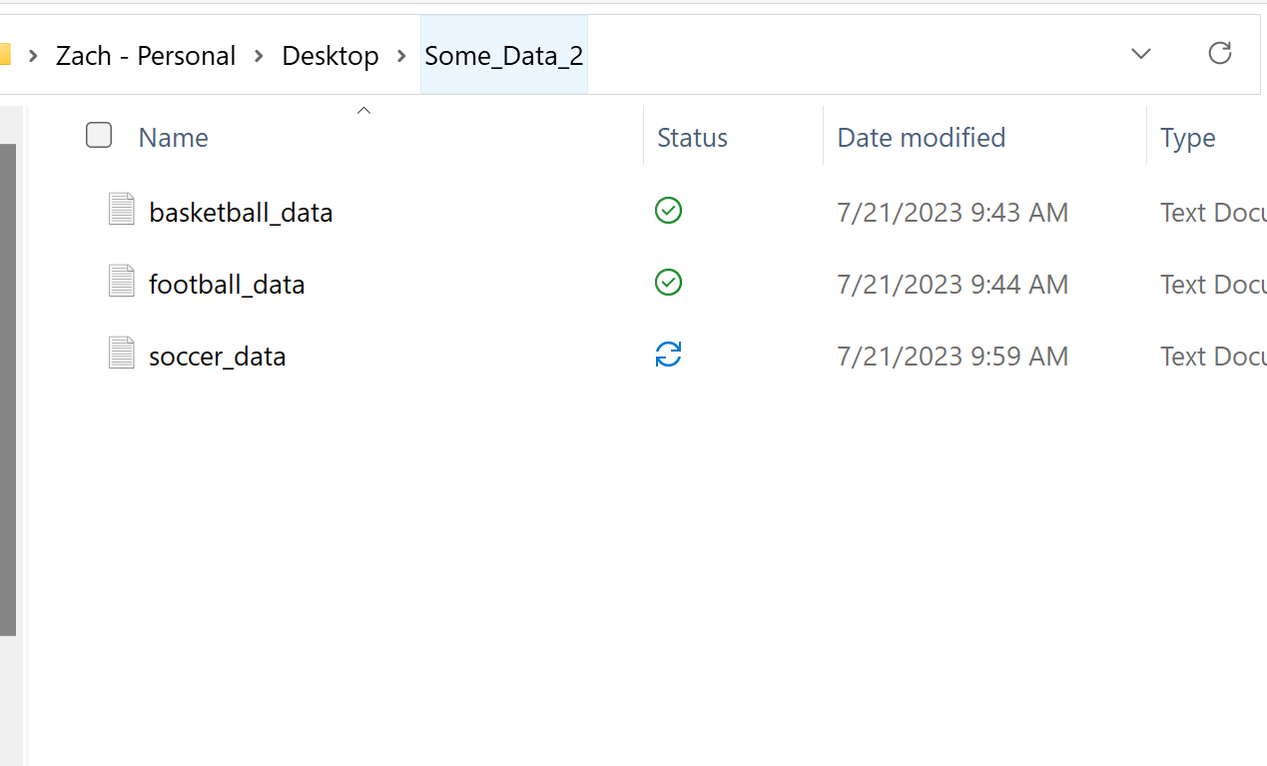Click basketball_data's green OneDrive checkmark status icon

coord(668,211)
